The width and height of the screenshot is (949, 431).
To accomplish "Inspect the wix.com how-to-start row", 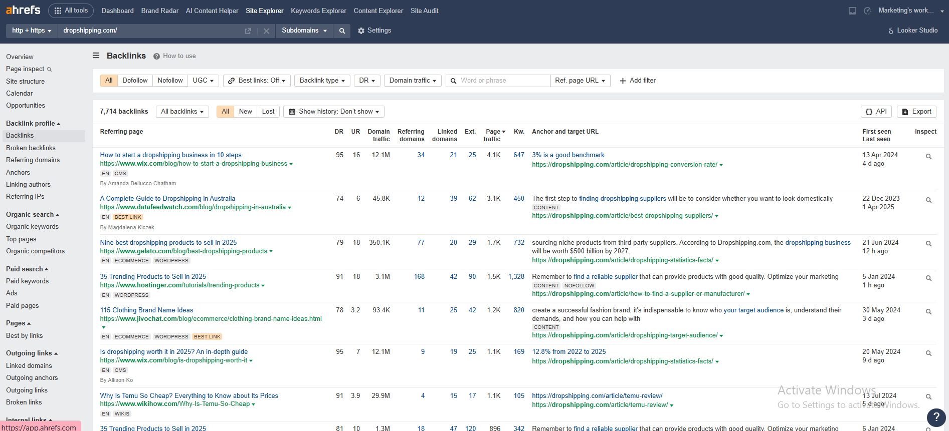I will click(x=928, y=157).
